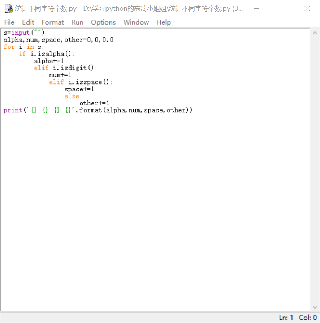Click the line 'space+=1'
The height and width of the screenshot is (323, 320).
(79, 89)
